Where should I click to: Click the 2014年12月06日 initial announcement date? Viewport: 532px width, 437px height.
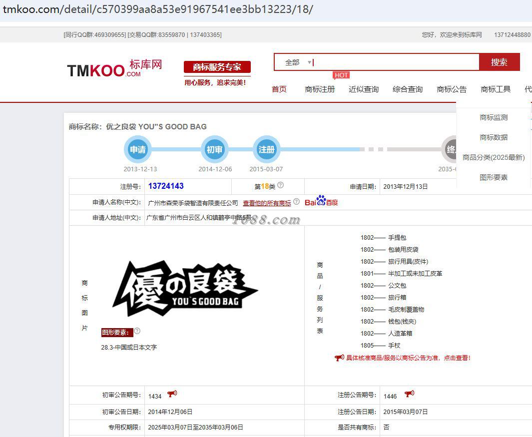[170, 412]
